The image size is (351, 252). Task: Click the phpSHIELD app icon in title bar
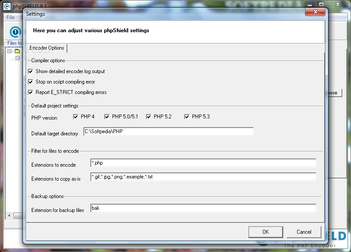tap(7, 7)
